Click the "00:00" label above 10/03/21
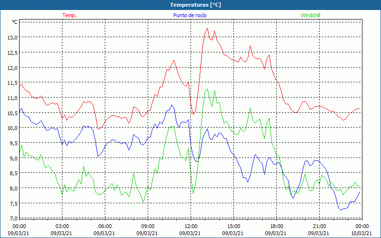The image size is (381, 238). (x=362, y=227)
